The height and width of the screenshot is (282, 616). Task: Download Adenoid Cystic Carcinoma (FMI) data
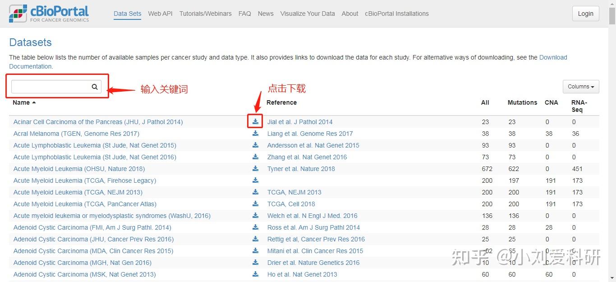pos(255,227)
